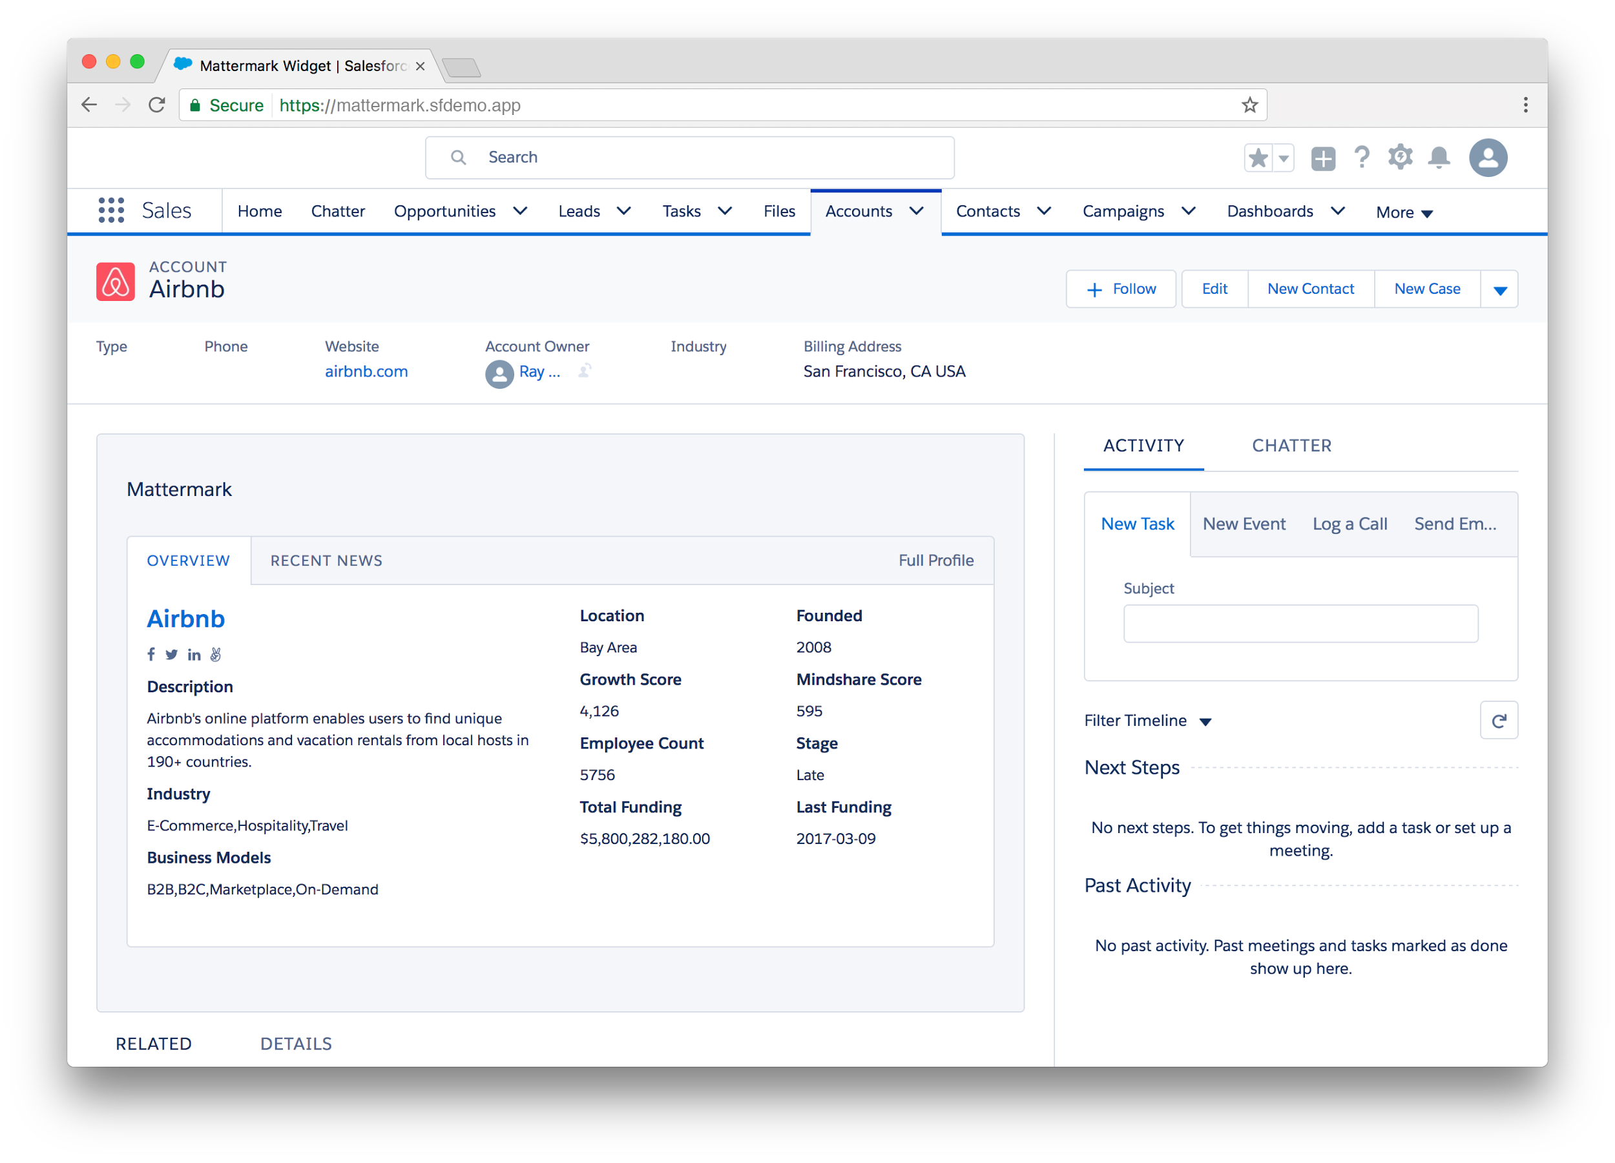The width and height of the screenshot is (1615, 1163).
Task: Click the Facebook icon for Airbnb
Action: [152, 653]
